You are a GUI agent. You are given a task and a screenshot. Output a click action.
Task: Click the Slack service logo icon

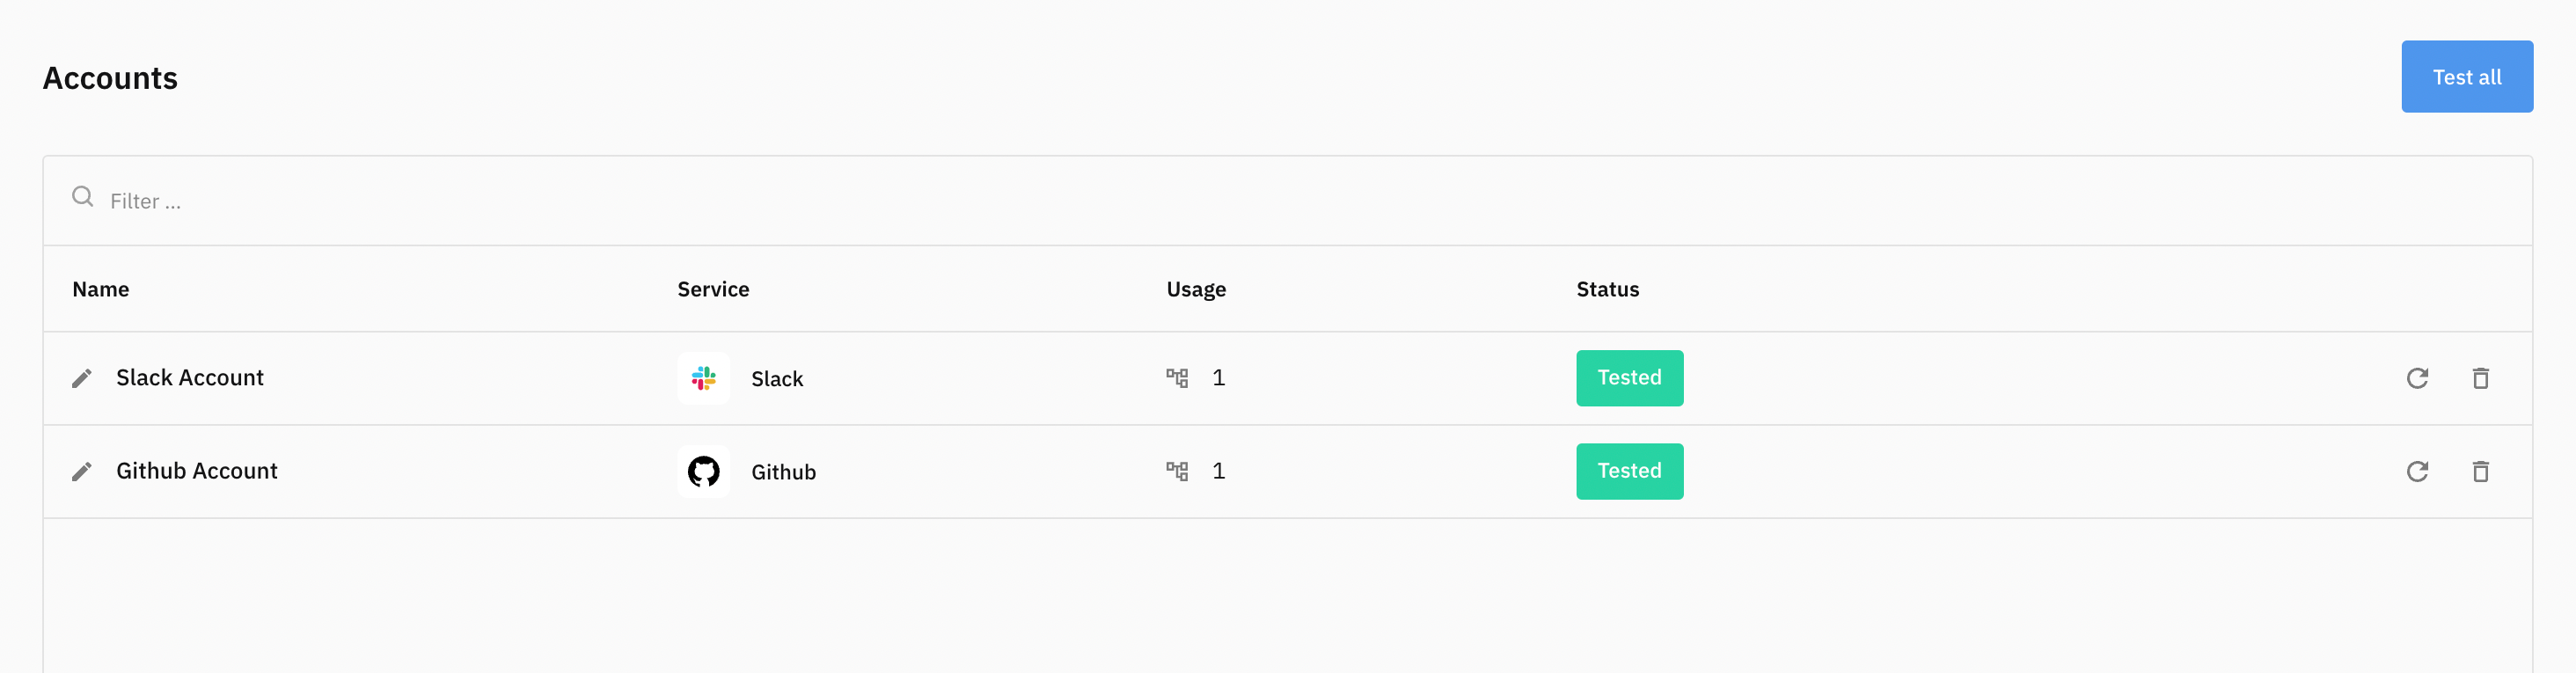[703, 378]
